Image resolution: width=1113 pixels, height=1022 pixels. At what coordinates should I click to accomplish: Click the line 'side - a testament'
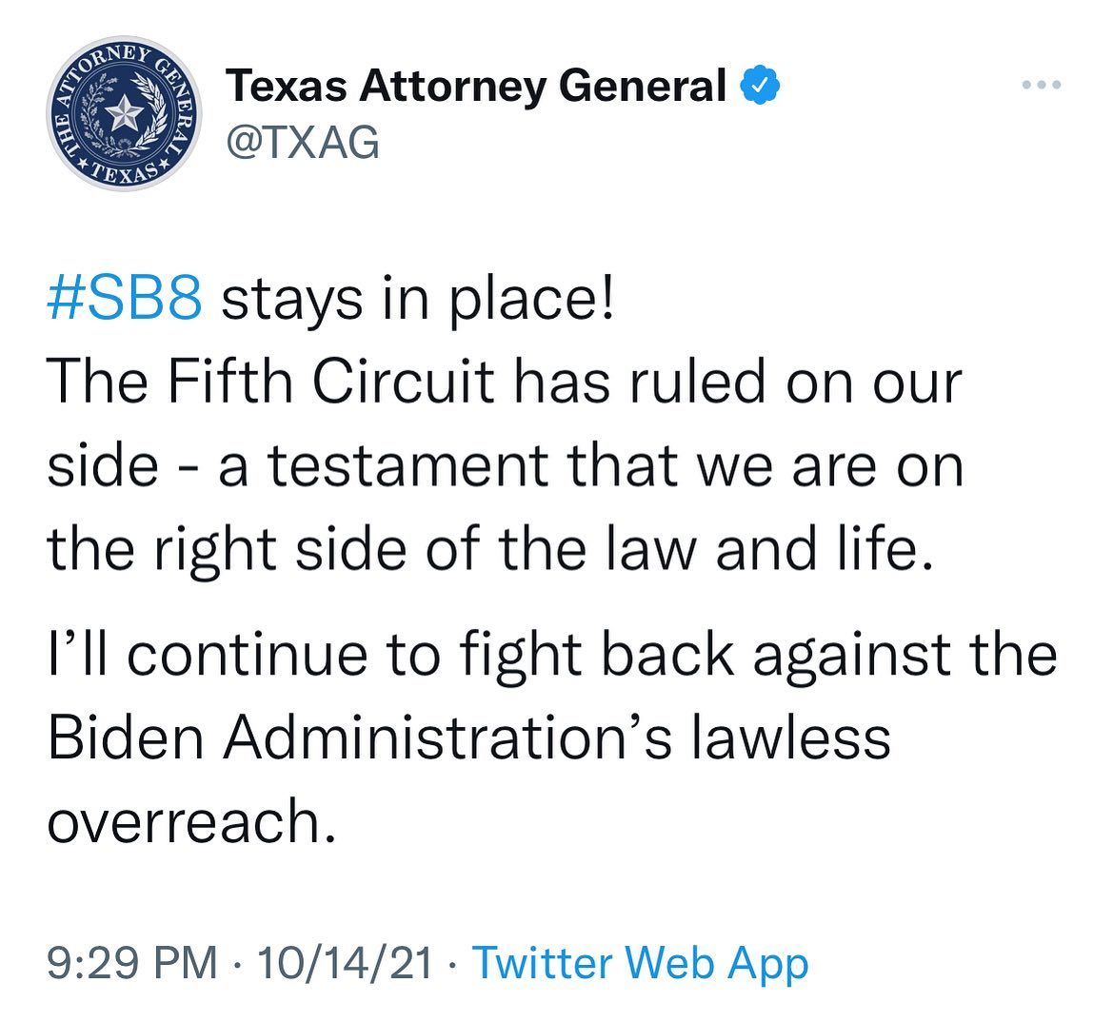pyautogui.click(x=505, y=466)
